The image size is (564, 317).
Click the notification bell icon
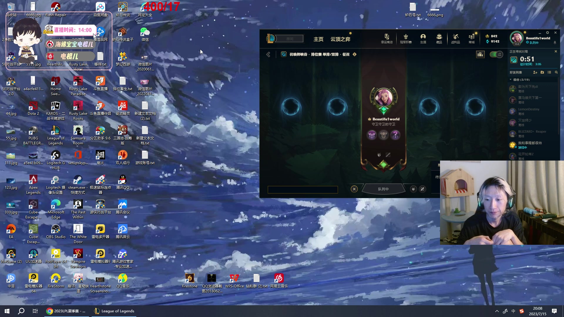pos(555,43)
